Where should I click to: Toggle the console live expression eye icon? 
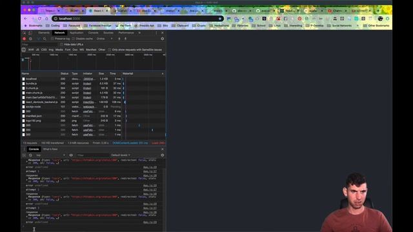[x=71, y=155]
